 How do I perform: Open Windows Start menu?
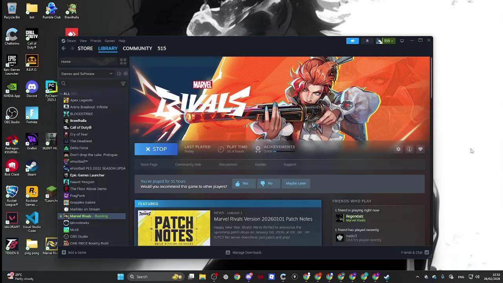(x=121, y=277)
